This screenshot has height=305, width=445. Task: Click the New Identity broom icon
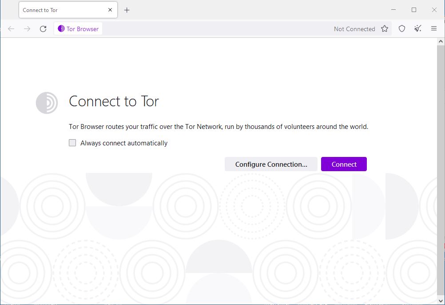coord(418,29)
